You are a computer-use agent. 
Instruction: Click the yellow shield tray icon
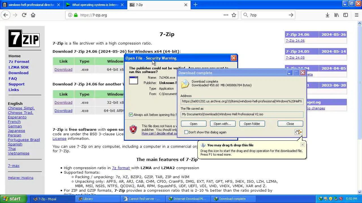331,199
